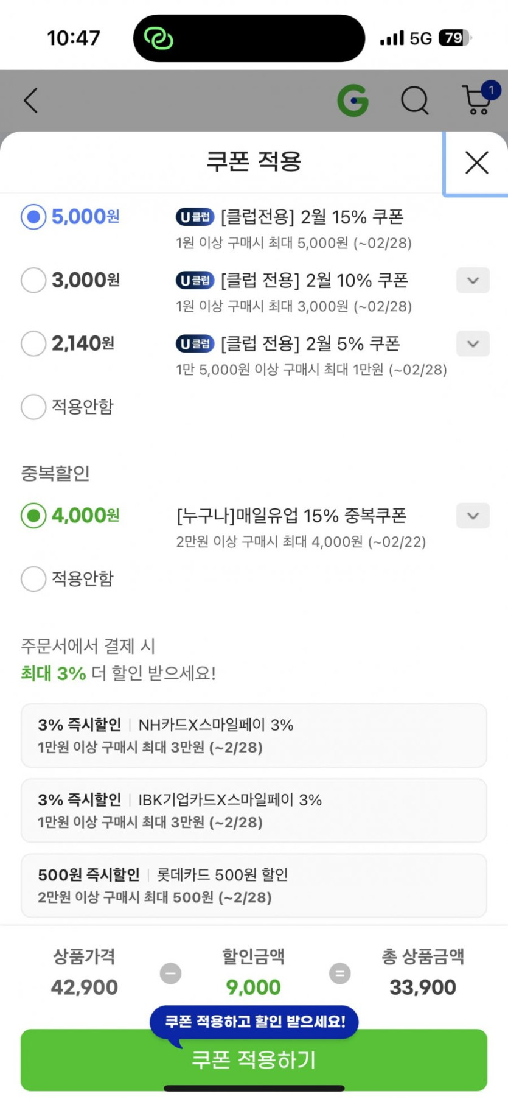508x1102 pixels.
Task: Select the 3,000원 coupon radio button
Action: click(x=33, y=280)
